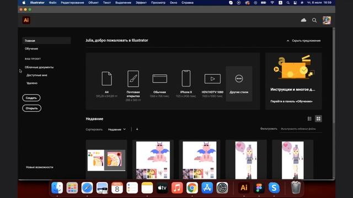The height and width of the screenshot is (198, 353).
Task: Open the Окно menu
Action: tap(173, 3)
